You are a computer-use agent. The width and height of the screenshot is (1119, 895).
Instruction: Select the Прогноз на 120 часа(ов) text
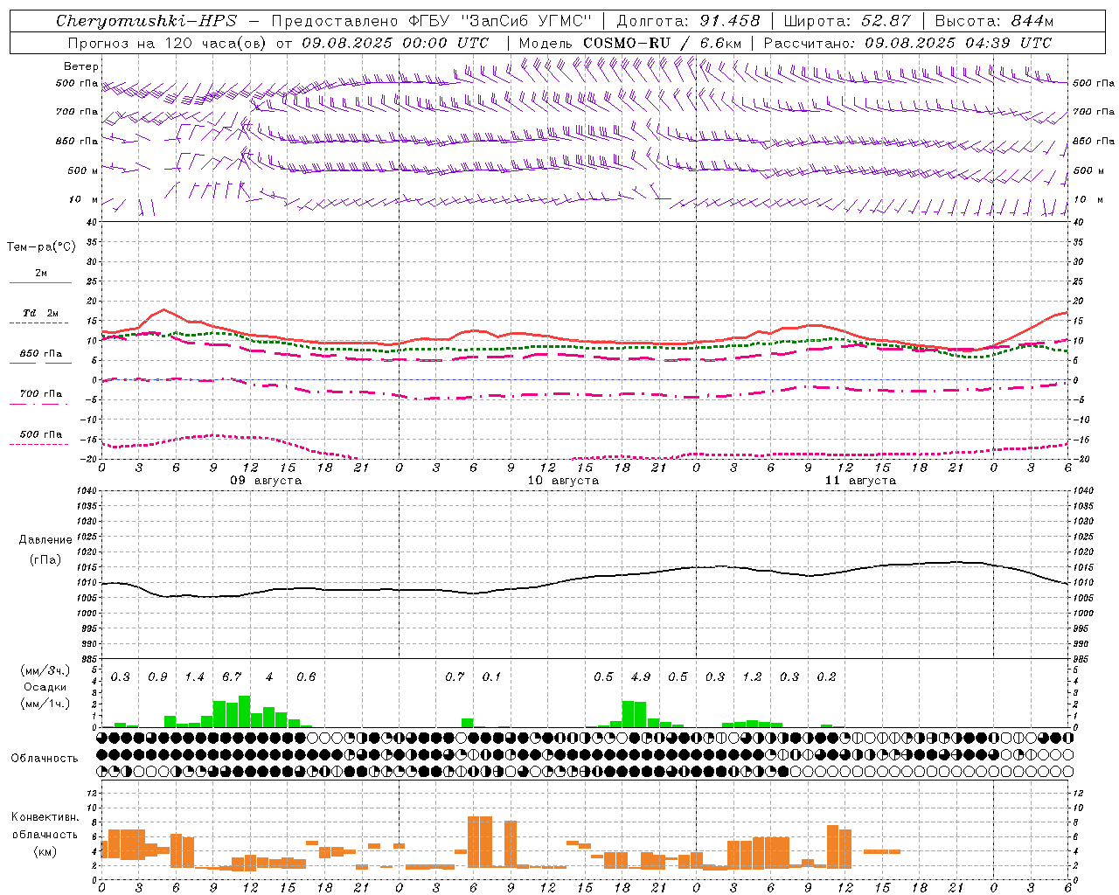click(167, 43)
